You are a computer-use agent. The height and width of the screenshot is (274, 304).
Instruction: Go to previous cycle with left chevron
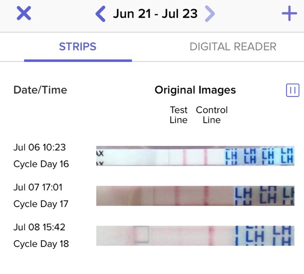(101, 14)
